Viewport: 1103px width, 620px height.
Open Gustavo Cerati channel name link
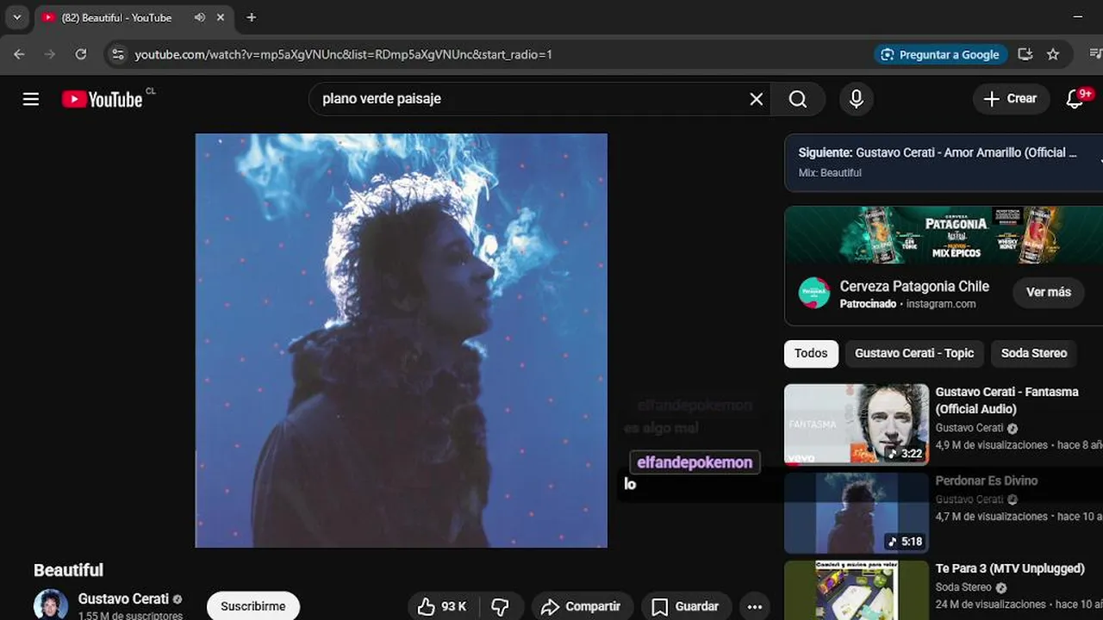[123, 598]
